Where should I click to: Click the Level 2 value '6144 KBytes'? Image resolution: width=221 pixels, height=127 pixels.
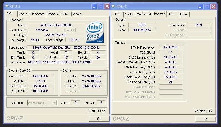92,86
